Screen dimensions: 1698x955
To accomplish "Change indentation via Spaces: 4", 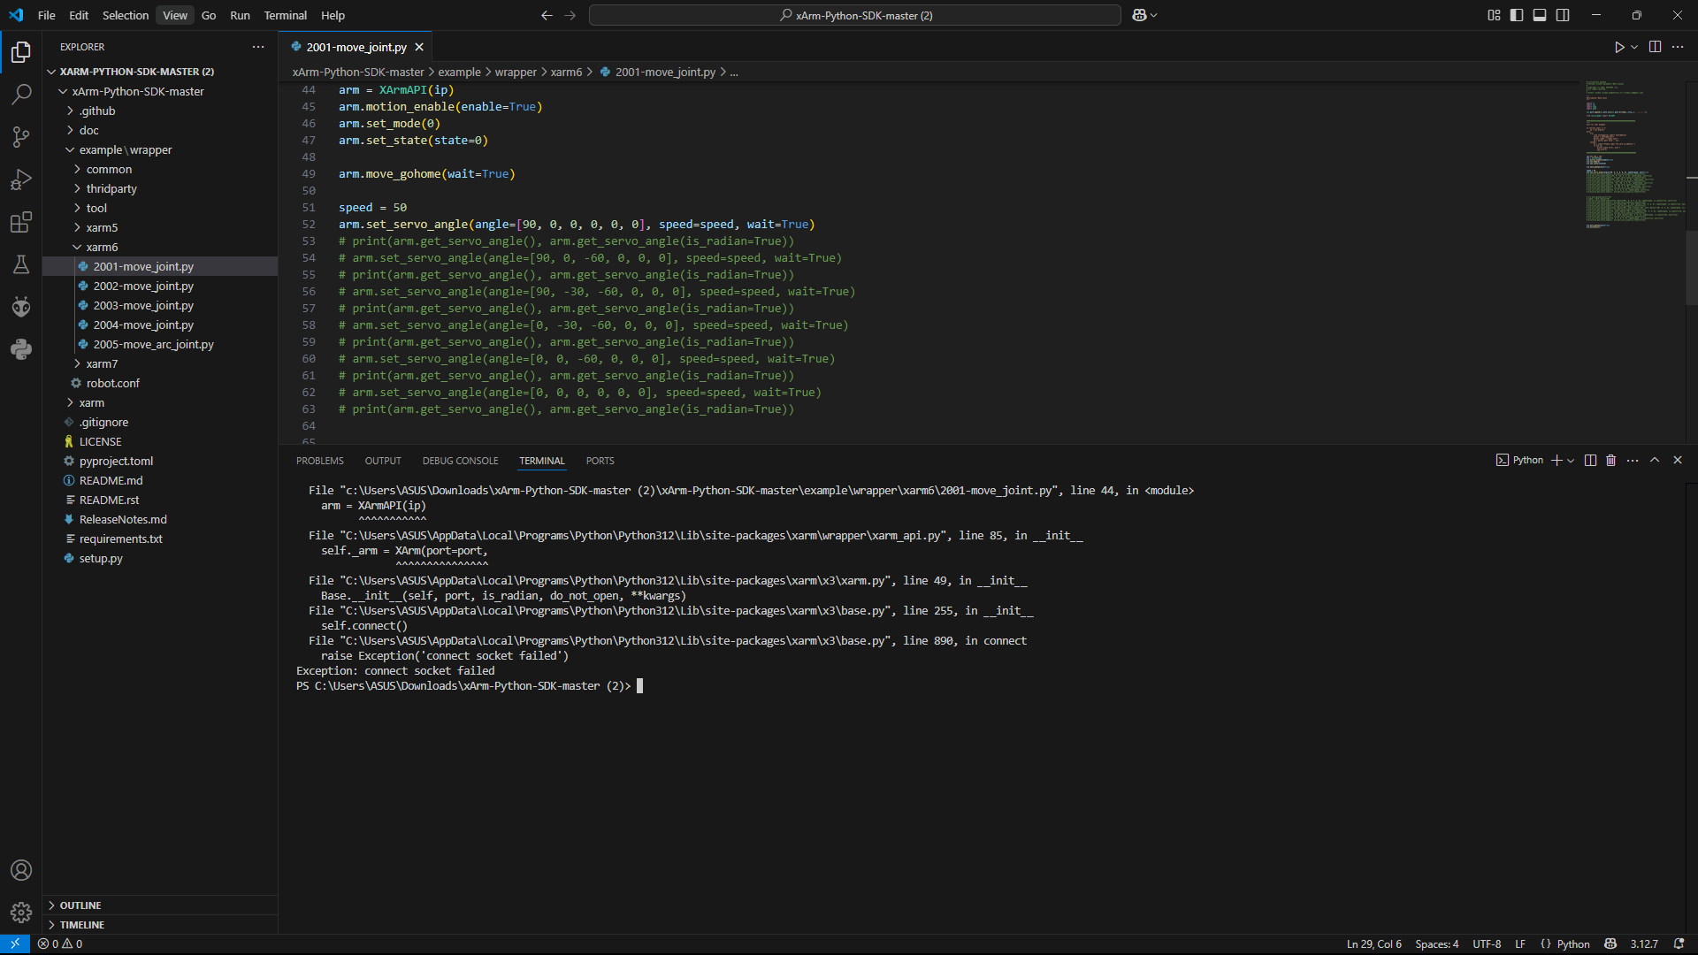I will click(1436, 944).
